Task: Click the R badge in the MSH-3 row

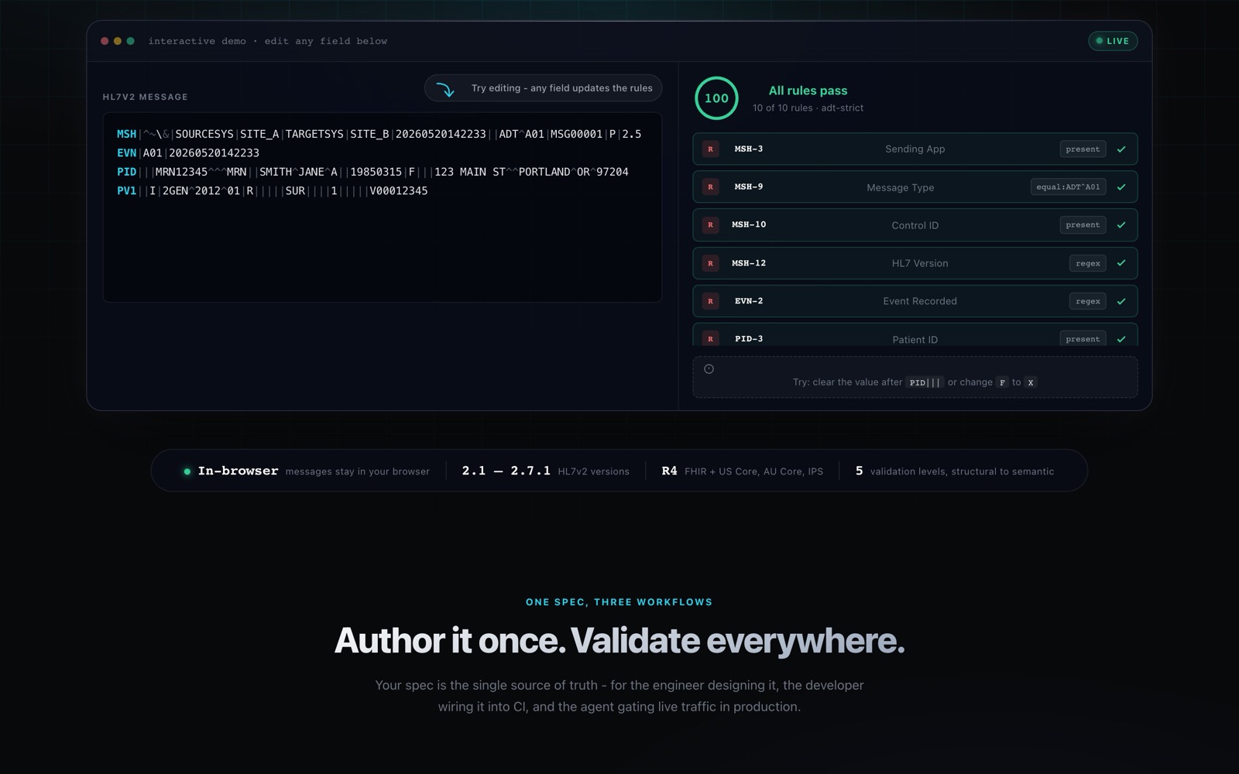Action: click(710, 149)
